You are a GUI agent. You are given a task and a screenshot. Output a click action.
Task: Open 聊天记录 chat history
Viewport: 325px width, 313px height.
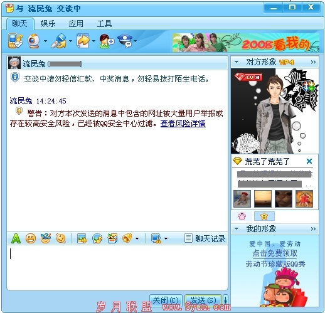point(205,238)
